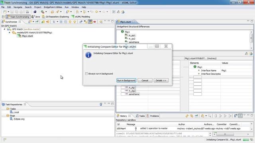Switch to the History tab
Image resolution: width=255 pixels, height=143 pixels.
tap(123, 116)
